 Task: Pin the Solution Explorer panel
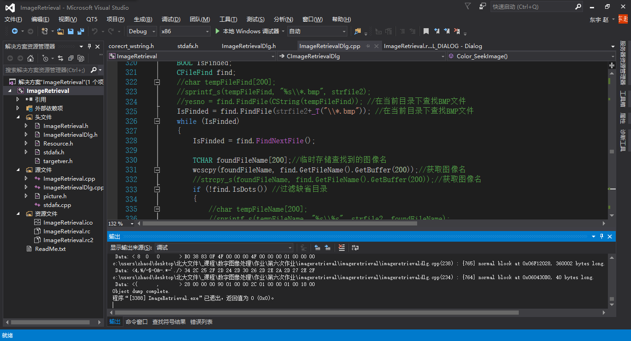pyautogui.click(x=89, y=46)
